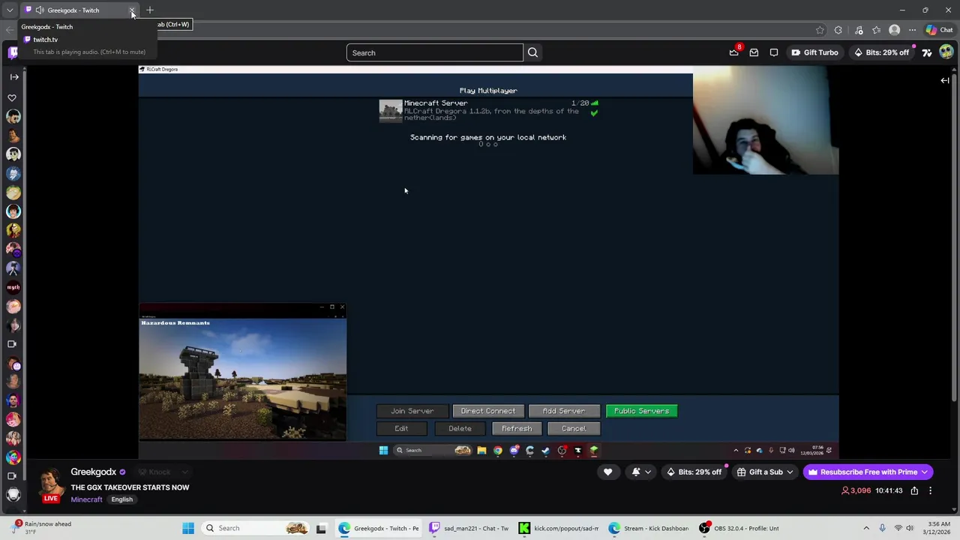Open the Twitch user avatar menu
The height and width of the screenshot is (540, 960).
point(946,52)
